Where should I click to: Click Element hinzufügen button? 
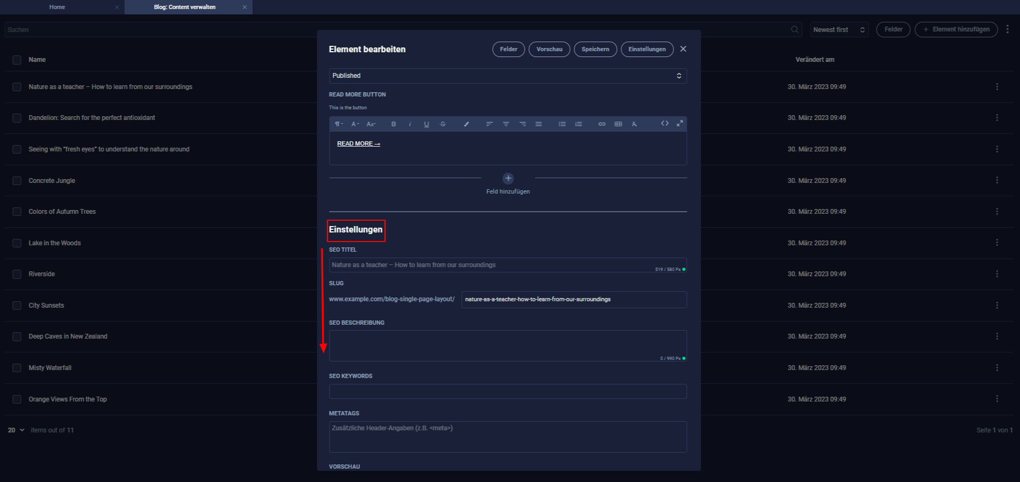pos(957,29)
